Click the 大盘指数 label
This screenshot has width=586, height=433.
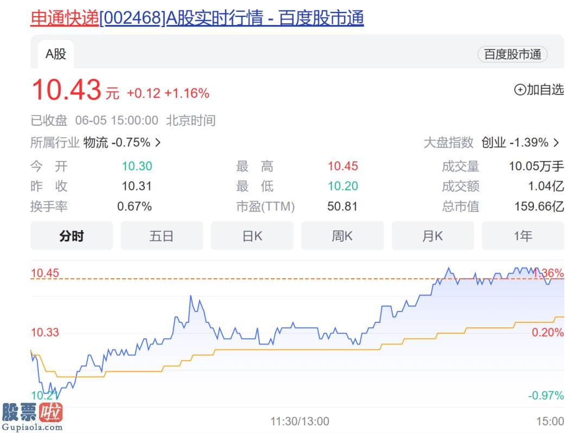449,142
